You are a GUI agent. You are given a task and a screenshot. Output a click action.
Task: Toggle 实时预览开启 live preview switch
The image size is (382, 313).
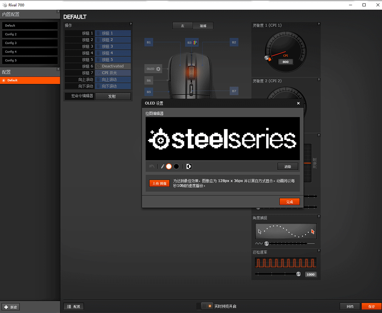click(205, 306)
